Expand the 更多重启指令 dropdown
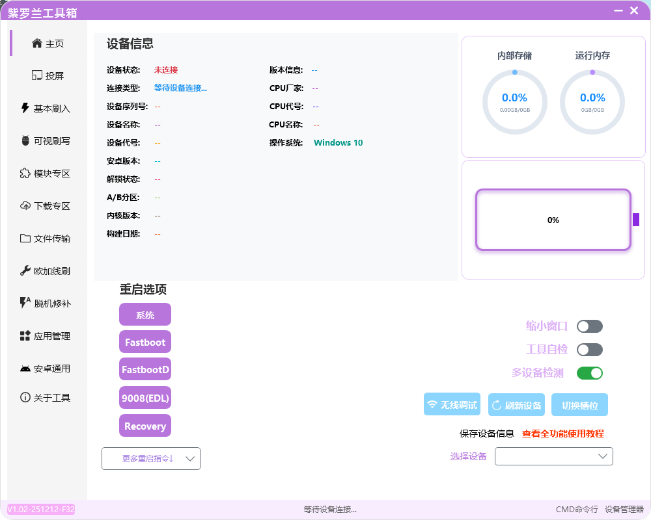Viewport: 651px width, 520px height. [151, 458]
